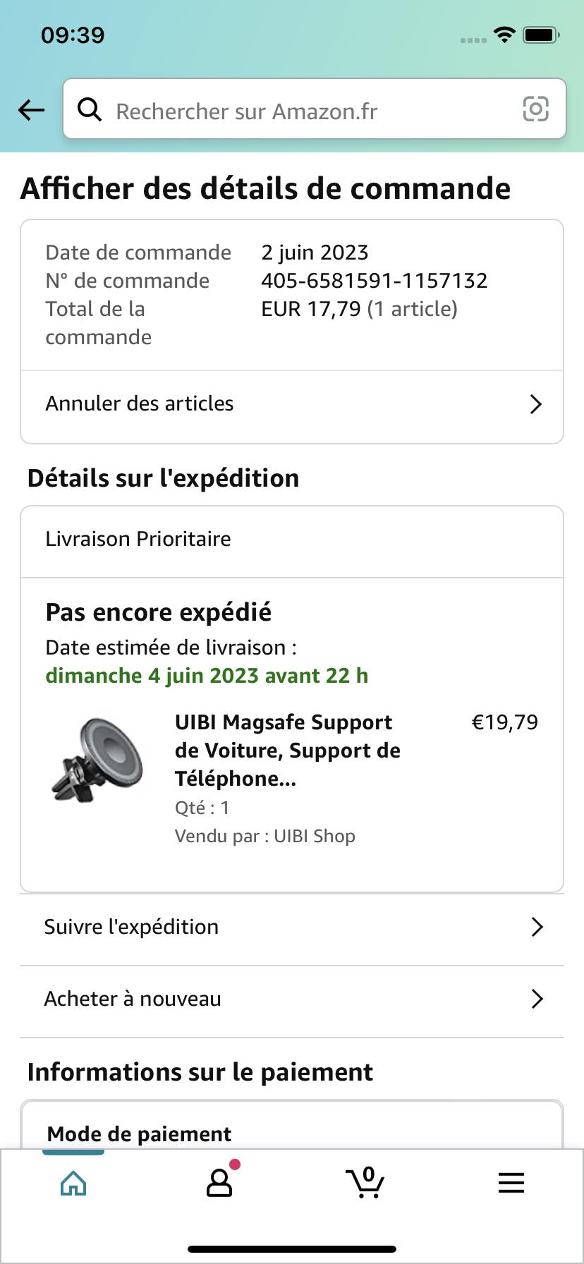Tap the car mount product thumbnail
The height and width of the screenshot is (1264, 584).
[97, 760]
